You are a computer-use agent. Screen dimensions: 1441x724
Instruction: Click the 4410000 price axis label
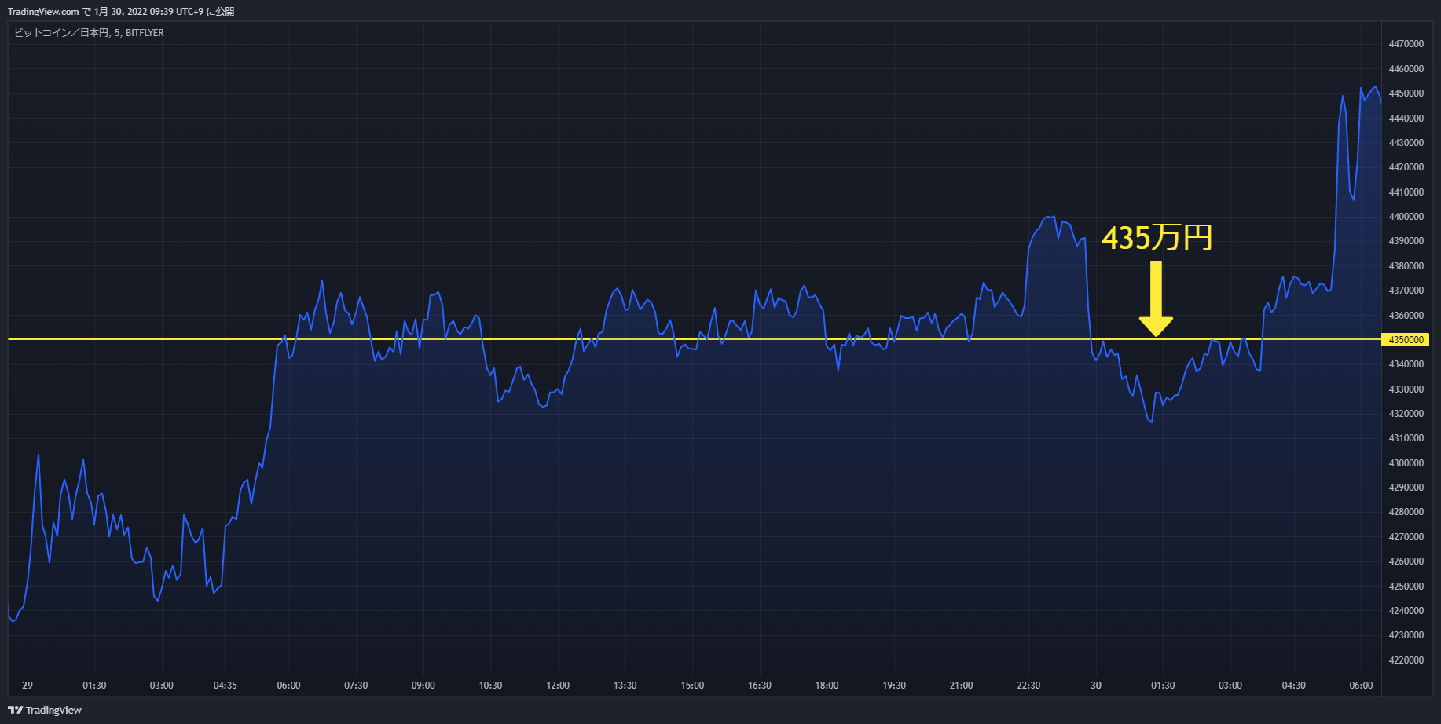(1406, 192)
